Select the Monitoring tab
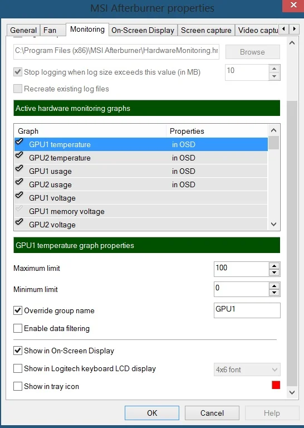304x428 pixels. coord(87,29)
